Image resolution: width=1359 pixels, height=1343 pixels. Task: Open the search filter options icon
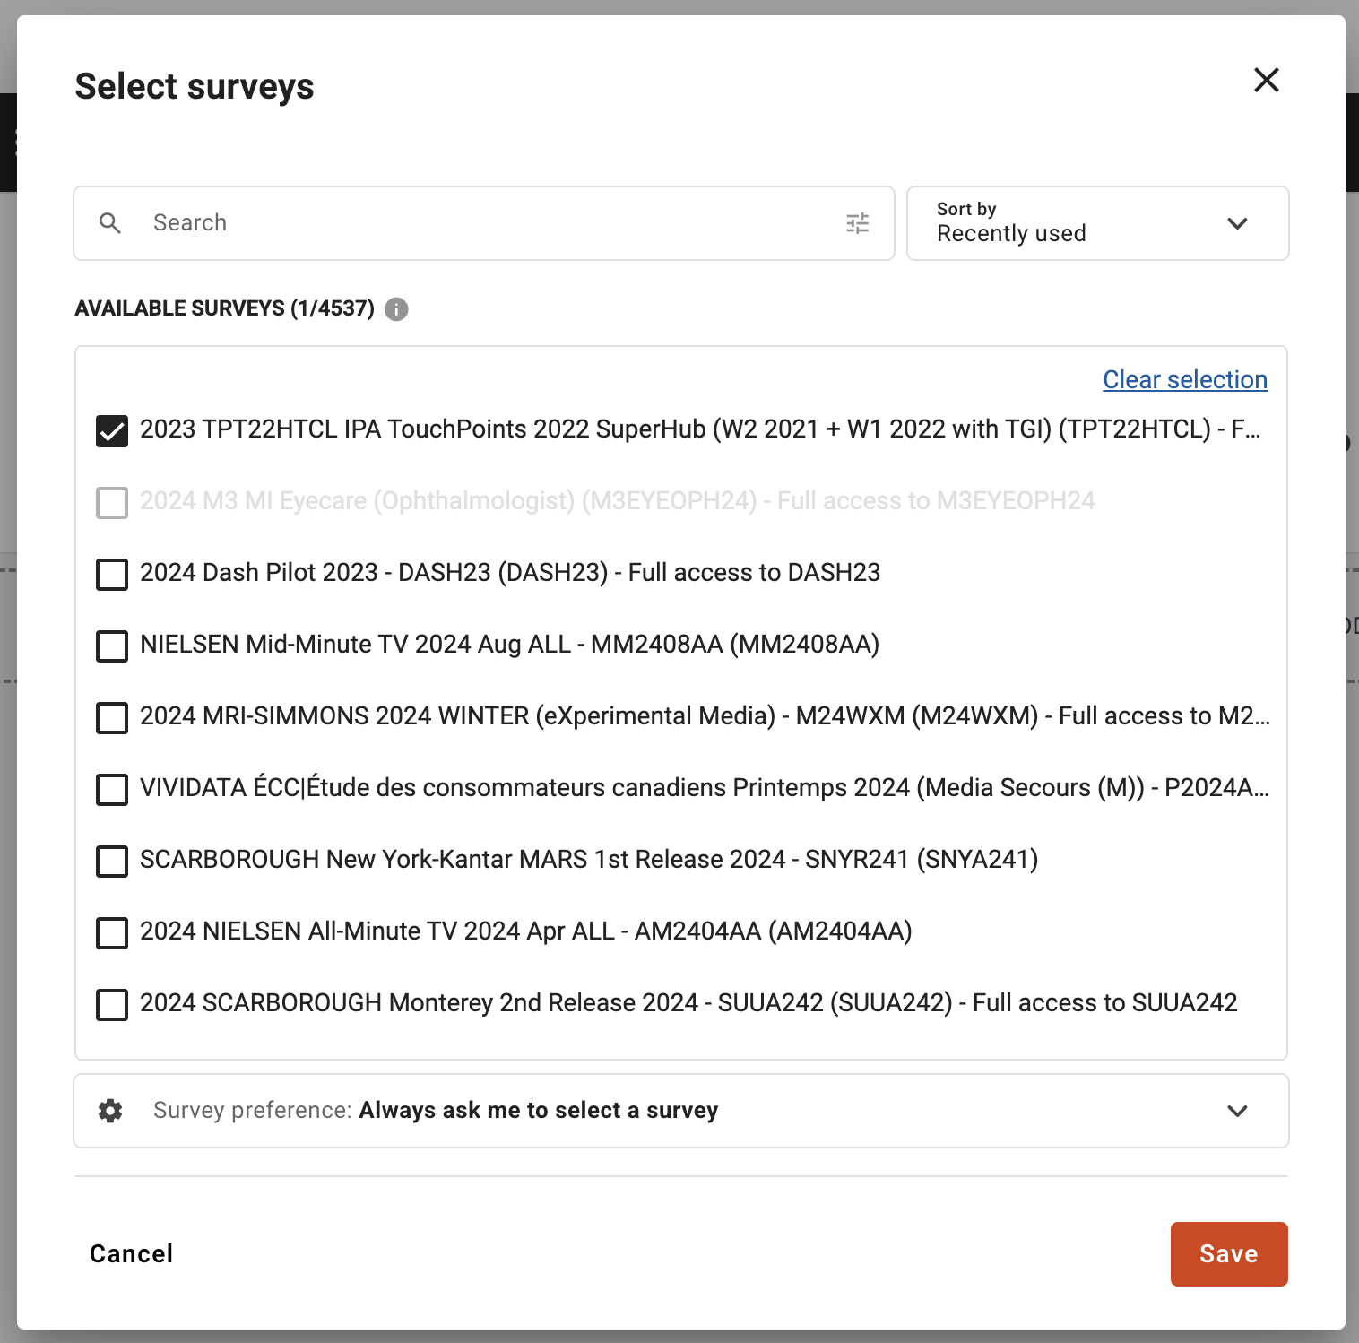point(858,223)
